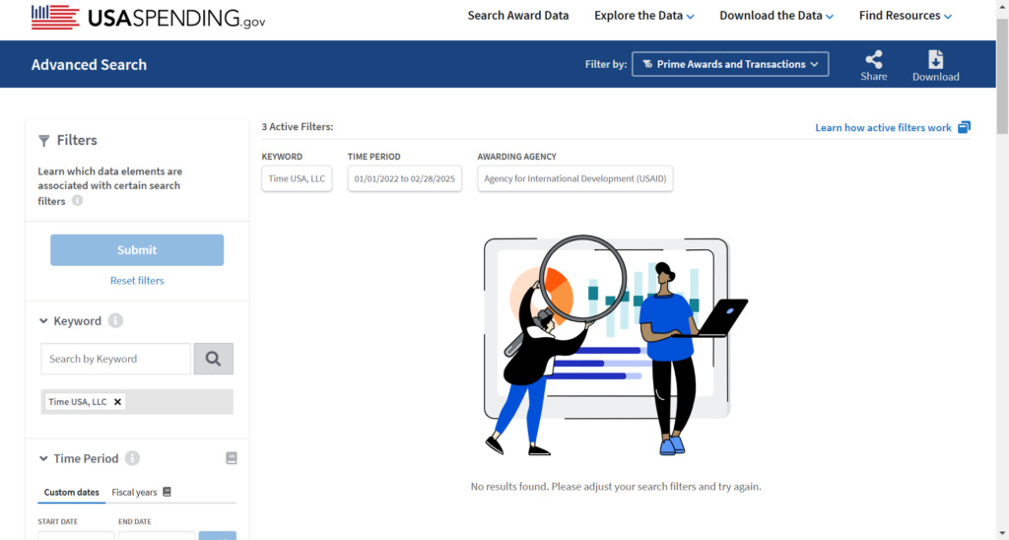Click the Submit button
Image resolution: width=1009 pixels, height=540 pixels.
137,249
